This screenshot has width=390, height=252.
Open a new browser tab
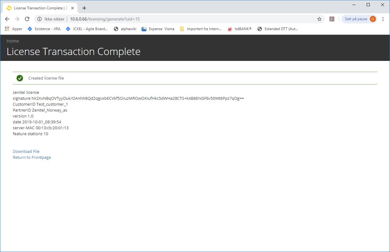pyautogui.click(x=84, y=8)
